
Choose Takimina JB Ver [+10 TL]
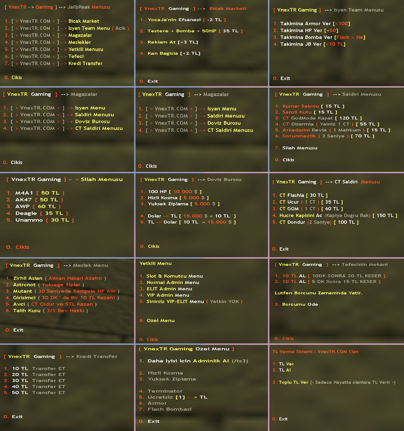pos(309,44)
